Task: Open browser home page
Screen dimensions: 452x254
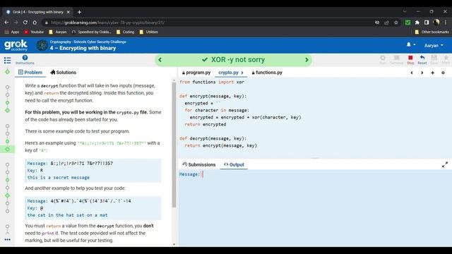Action: pyautogui.click(x=35, y=23)
